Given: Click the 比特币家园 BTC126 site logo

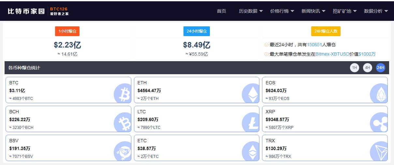Looking at the screenshot, I should tap(38, 11).
